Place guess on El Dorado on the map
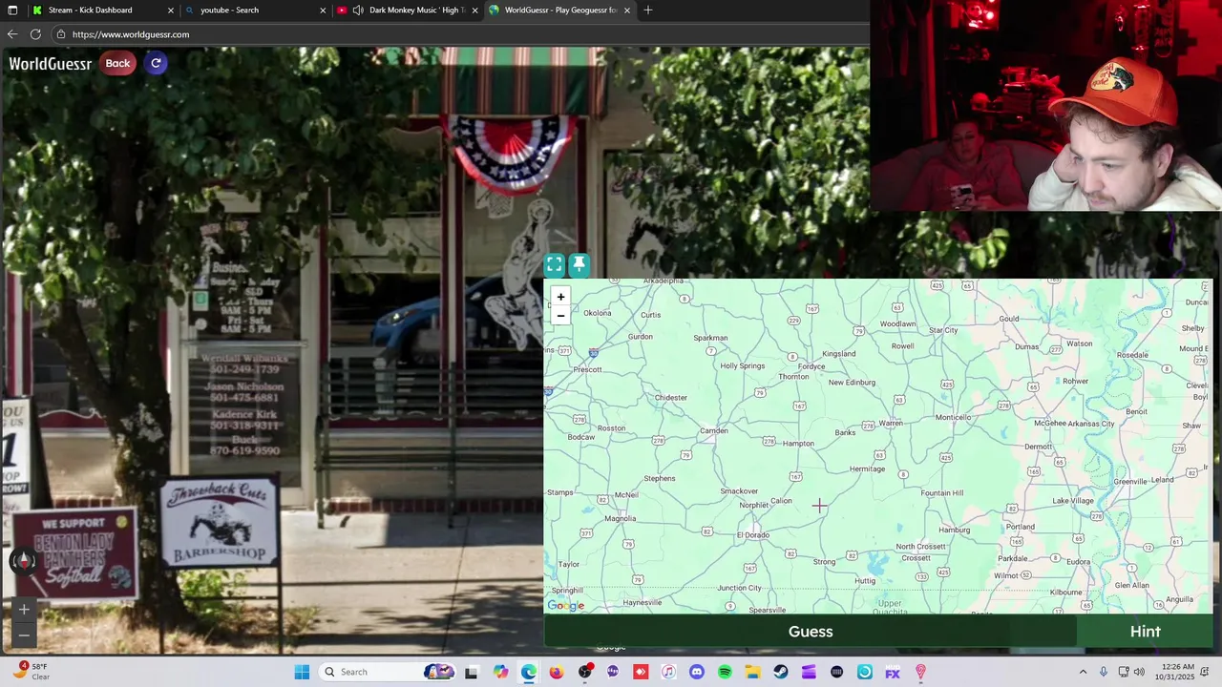Viewport: 1222px width, 687px height. coord(752,535)
